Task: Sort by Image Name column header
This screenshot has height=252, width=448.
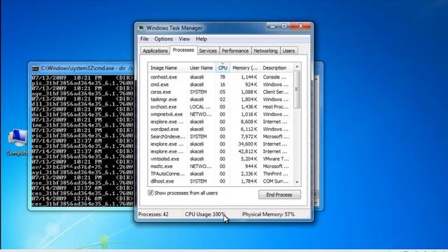Action: tap(168, 68)
